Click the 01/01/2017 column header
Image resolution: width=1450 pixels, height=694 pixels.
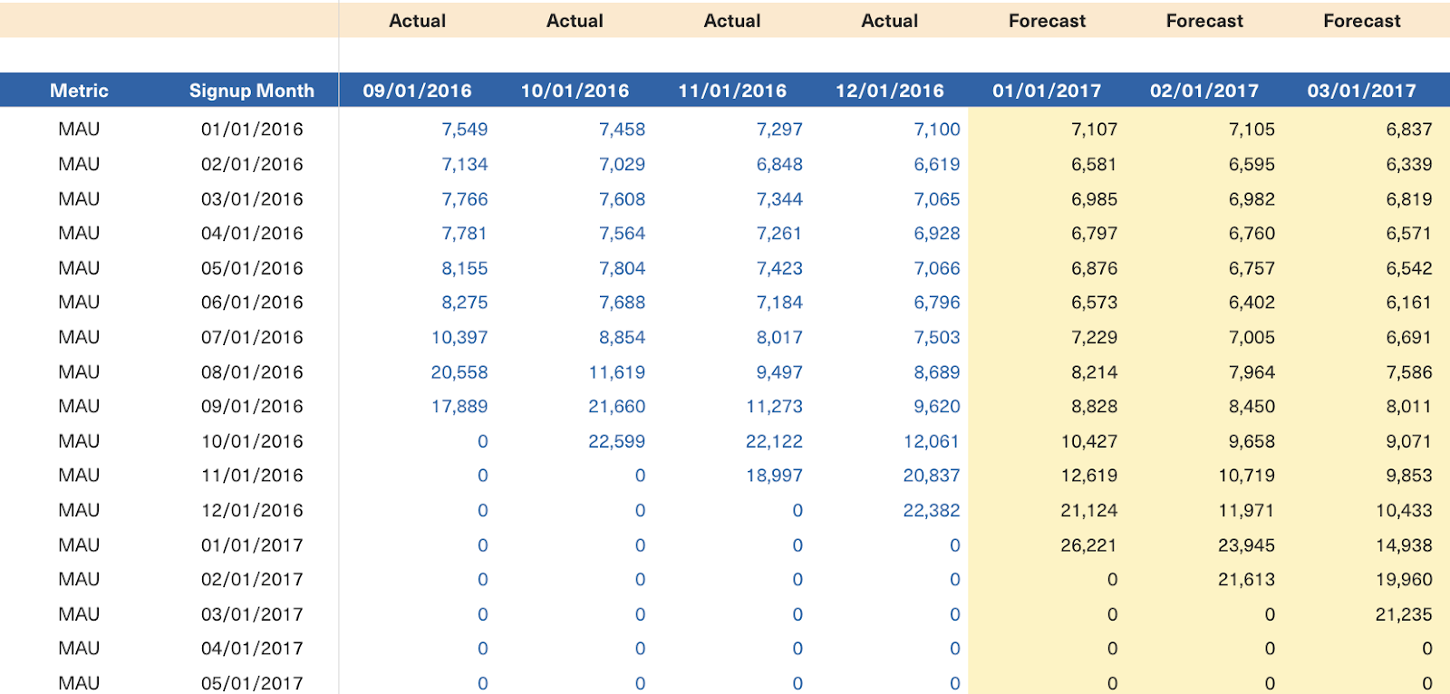pos(1047,91)
